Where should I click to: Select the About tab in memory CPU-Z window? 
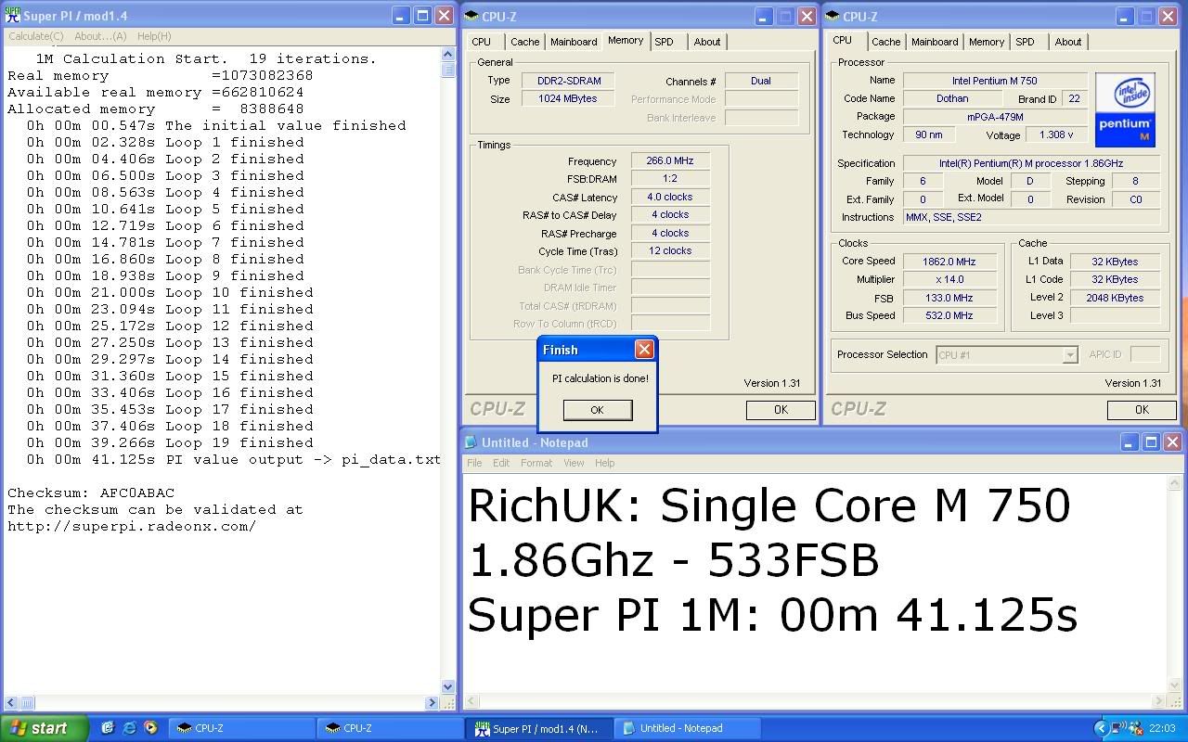707,42
